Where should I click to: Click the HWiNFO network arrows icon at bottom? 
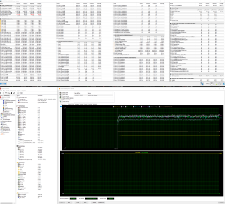coord(202,83)
